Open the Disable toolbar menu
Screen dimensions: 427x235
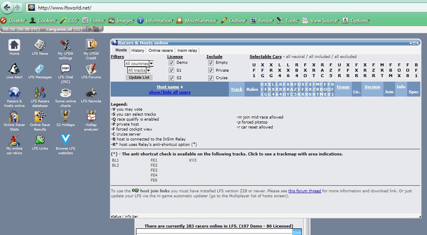coord(14,20)
